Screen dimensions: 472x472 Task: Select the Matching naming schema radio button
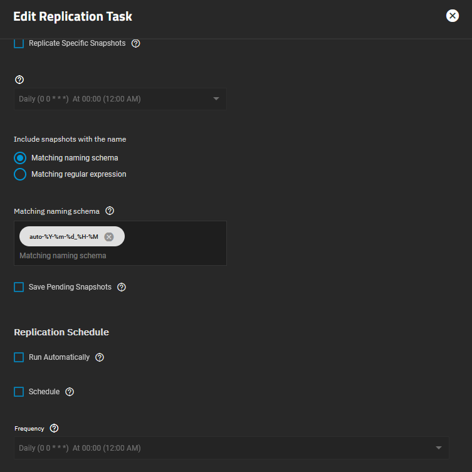coord(20,158)
